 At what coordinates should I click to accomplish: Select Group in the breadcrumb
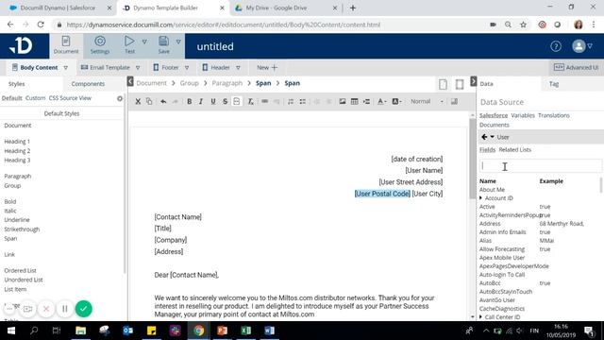[x=189, y=83]
